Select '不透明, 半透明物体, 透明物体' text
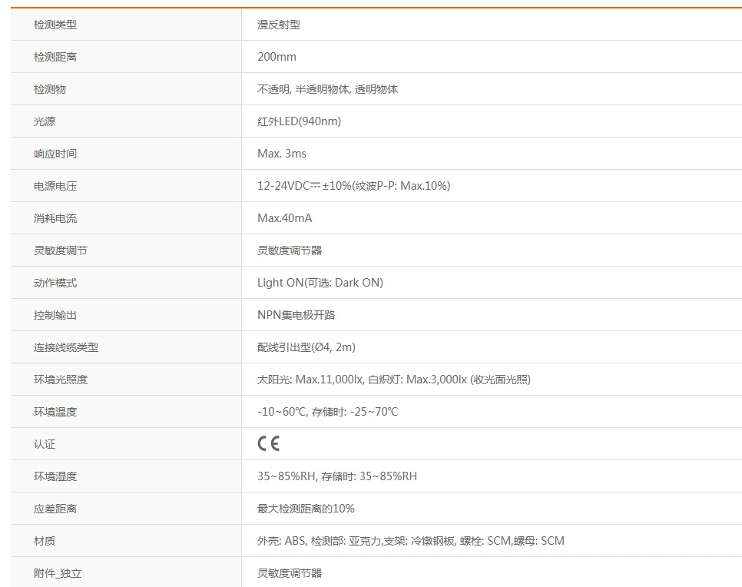Viewport: 742px width, 587px height. [327, 89]
